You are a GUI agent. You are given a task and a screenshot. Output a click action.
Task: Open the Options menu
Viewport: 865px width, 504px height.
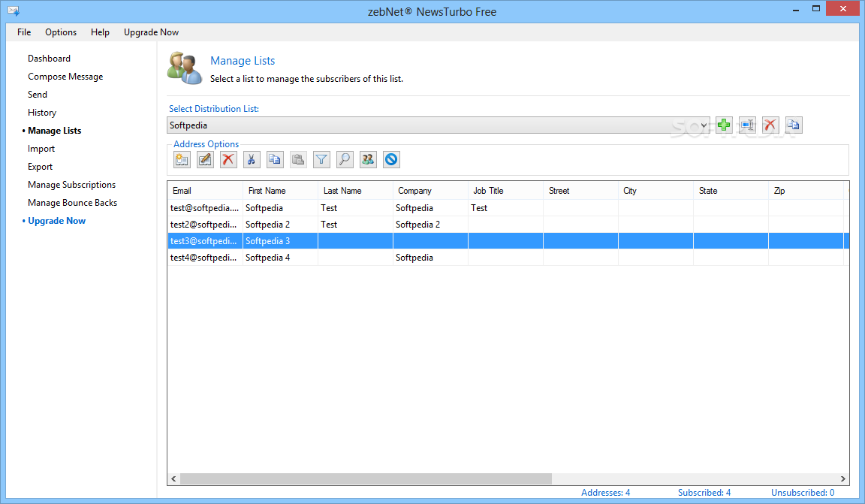[61, 32]
